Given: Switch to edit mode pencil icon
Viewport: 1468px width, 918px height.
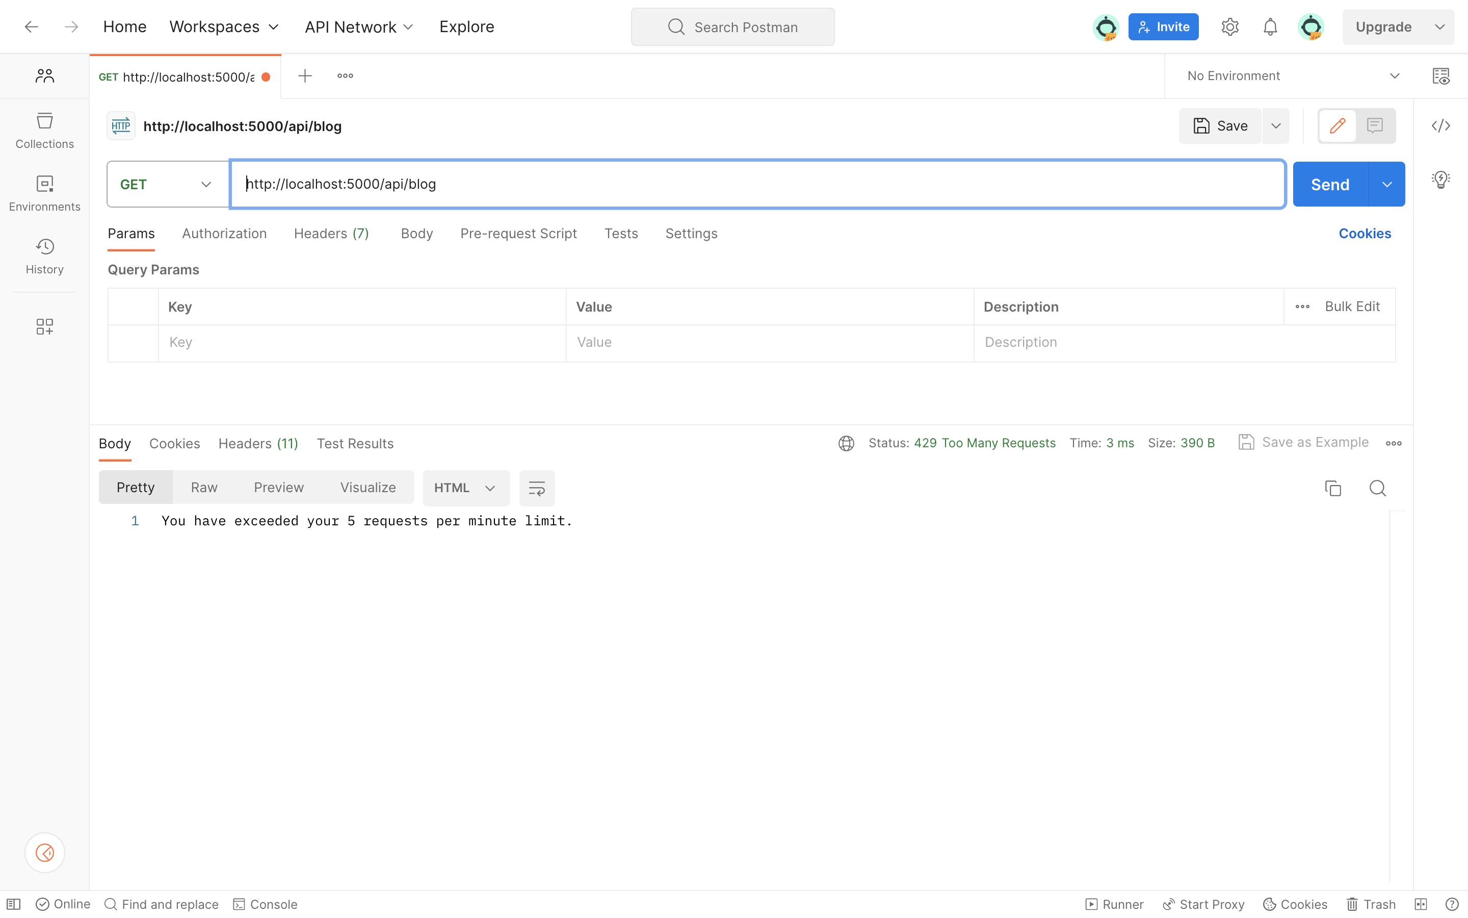Looking at the screenshot, I should click(x=1338, y=125).
